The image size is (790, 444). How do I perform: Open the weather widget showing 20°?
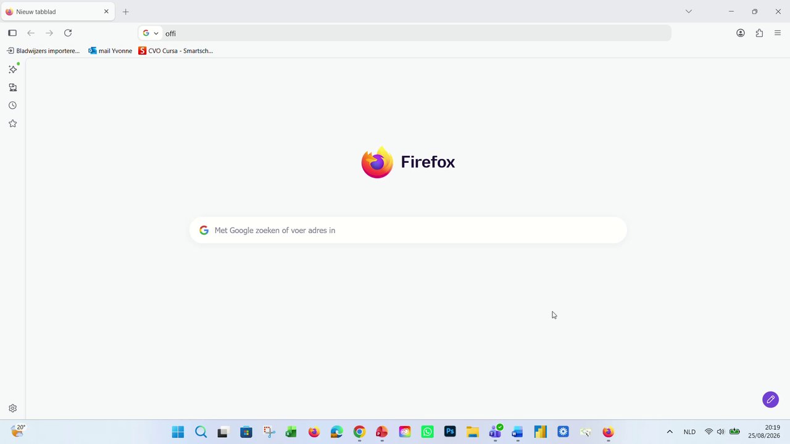pyautogui.click(x=19, y=432)
